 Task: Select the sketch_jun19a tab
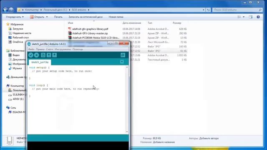pos(40,62)
